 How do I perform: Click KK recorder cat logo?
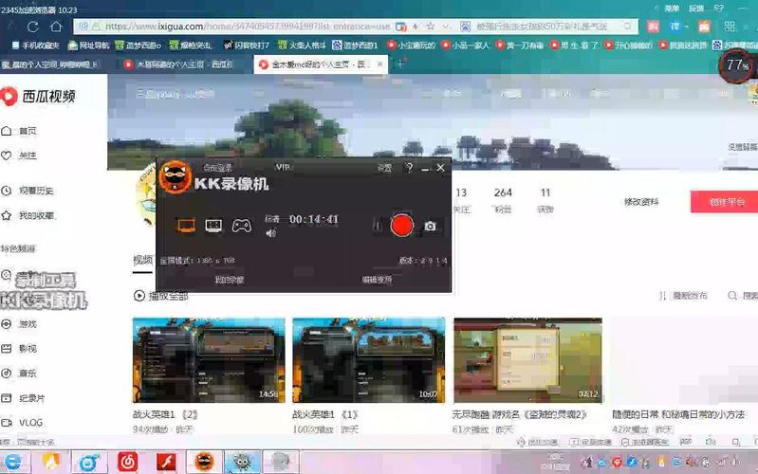(175, 177)
